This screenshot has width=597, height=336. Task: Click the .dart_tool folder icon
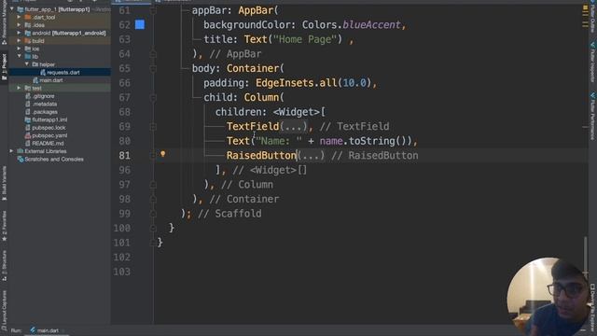click(x=27, y=17)
